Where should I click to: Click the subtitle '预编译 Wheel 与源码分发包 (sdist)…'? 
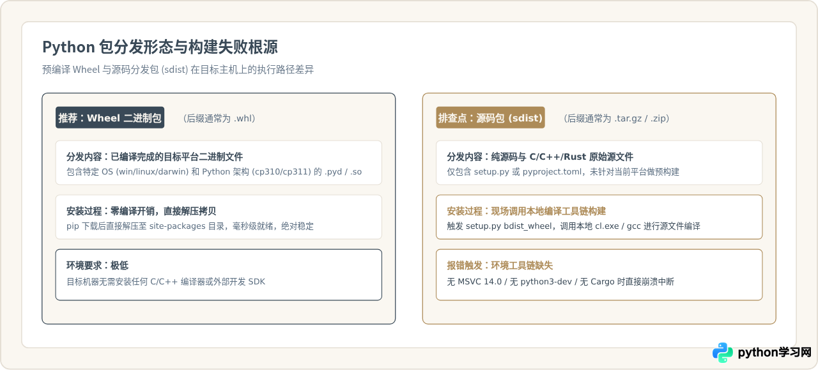coord(178,70)
